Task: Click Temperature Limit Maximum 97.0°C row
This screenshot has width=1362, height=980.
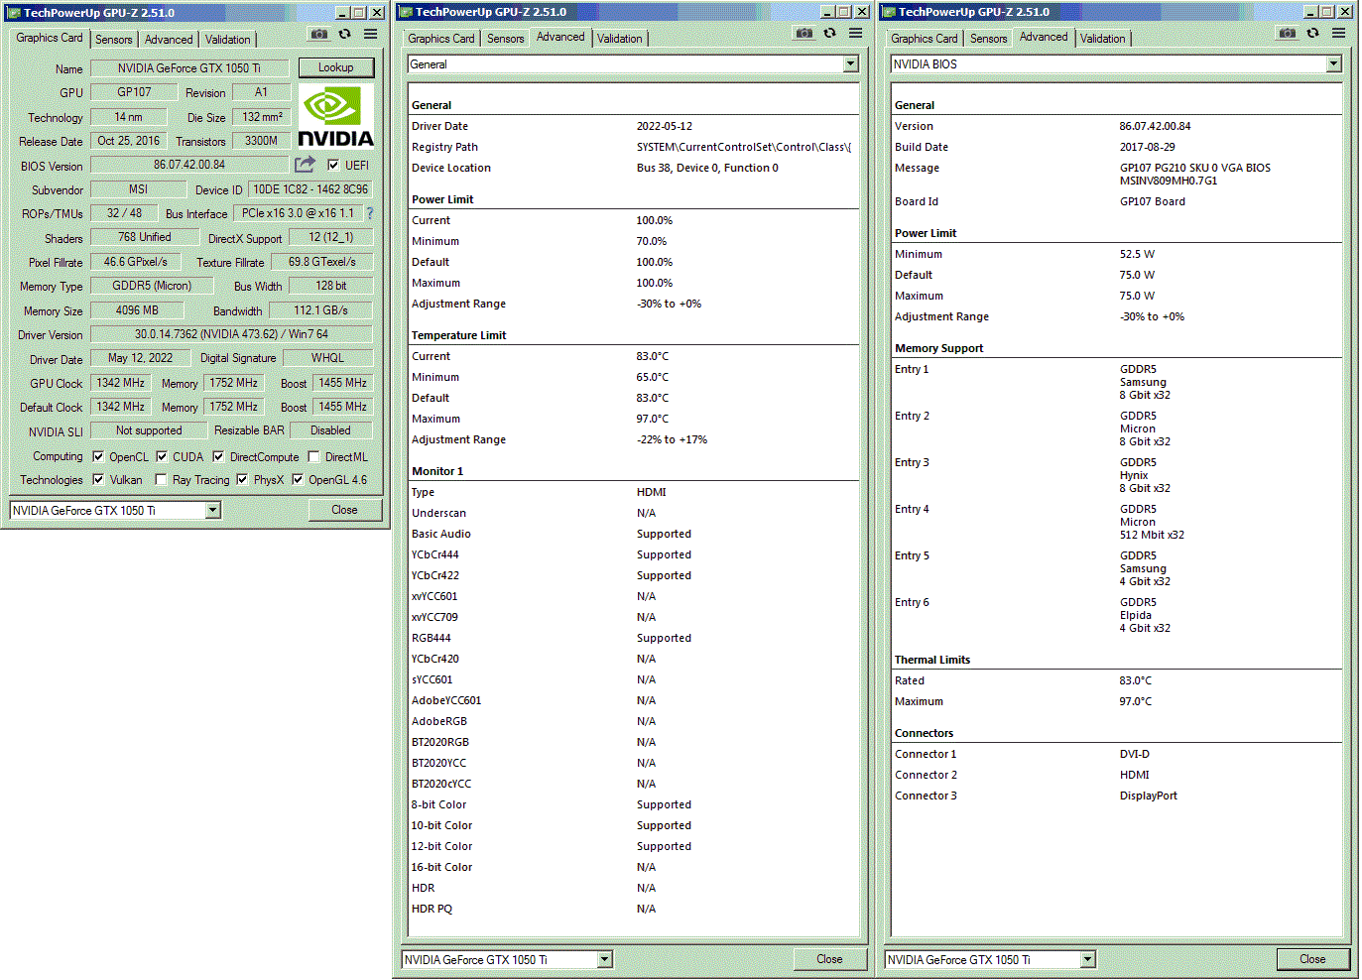Action: pyautogui.click(x=633, y=419)
